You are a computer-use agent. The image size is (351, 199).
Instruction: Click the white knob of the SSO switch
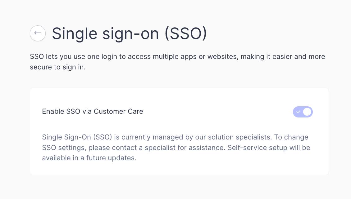307,112
